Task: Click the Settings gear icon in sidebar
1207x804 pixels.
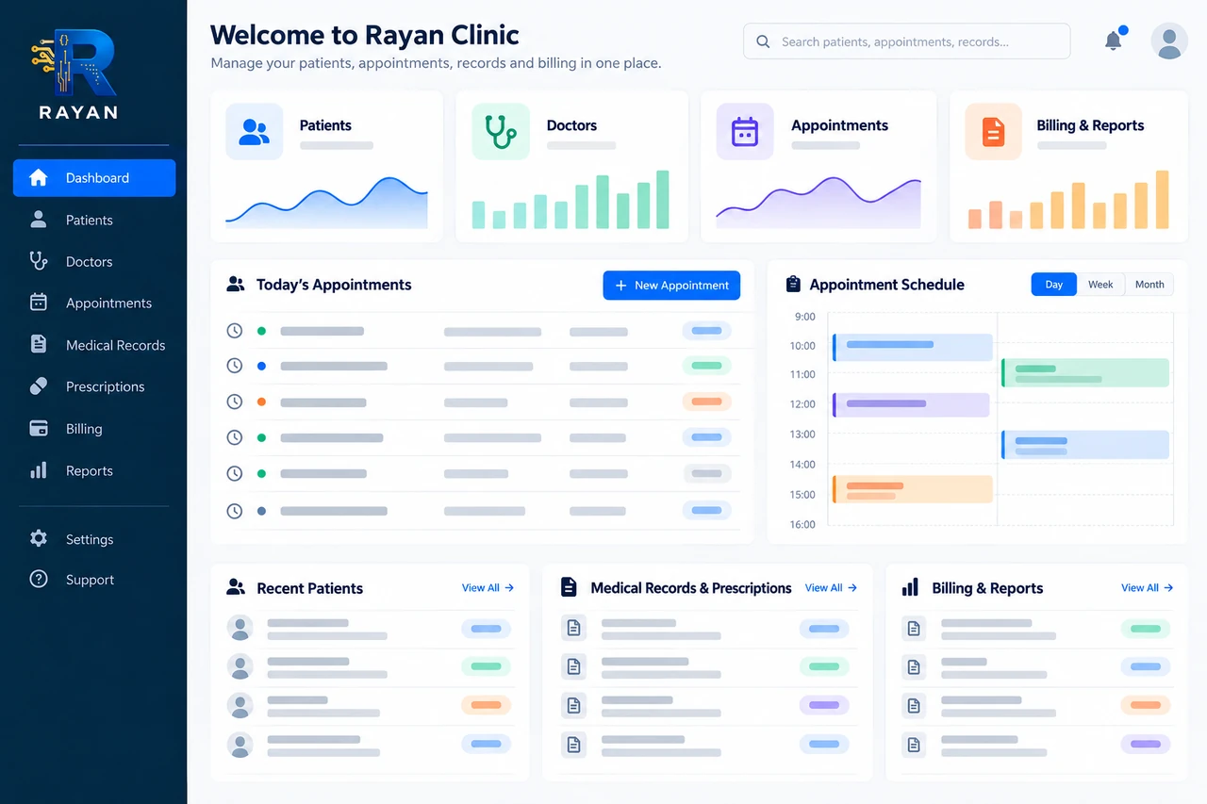Action: (39, 538)
